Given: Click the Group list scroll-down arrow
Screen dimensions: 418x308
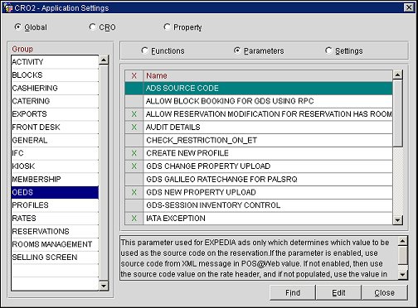Looking at the screenshot, I should coord(104,286).
